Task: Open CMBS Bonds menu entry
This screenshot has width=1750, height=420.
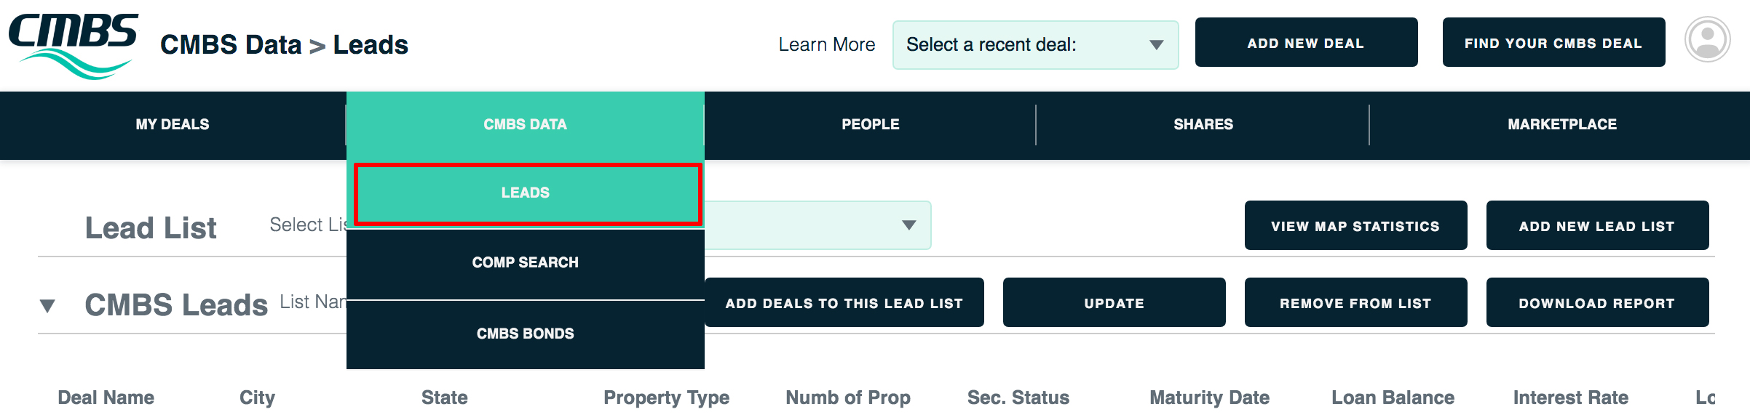Action: 526,334
